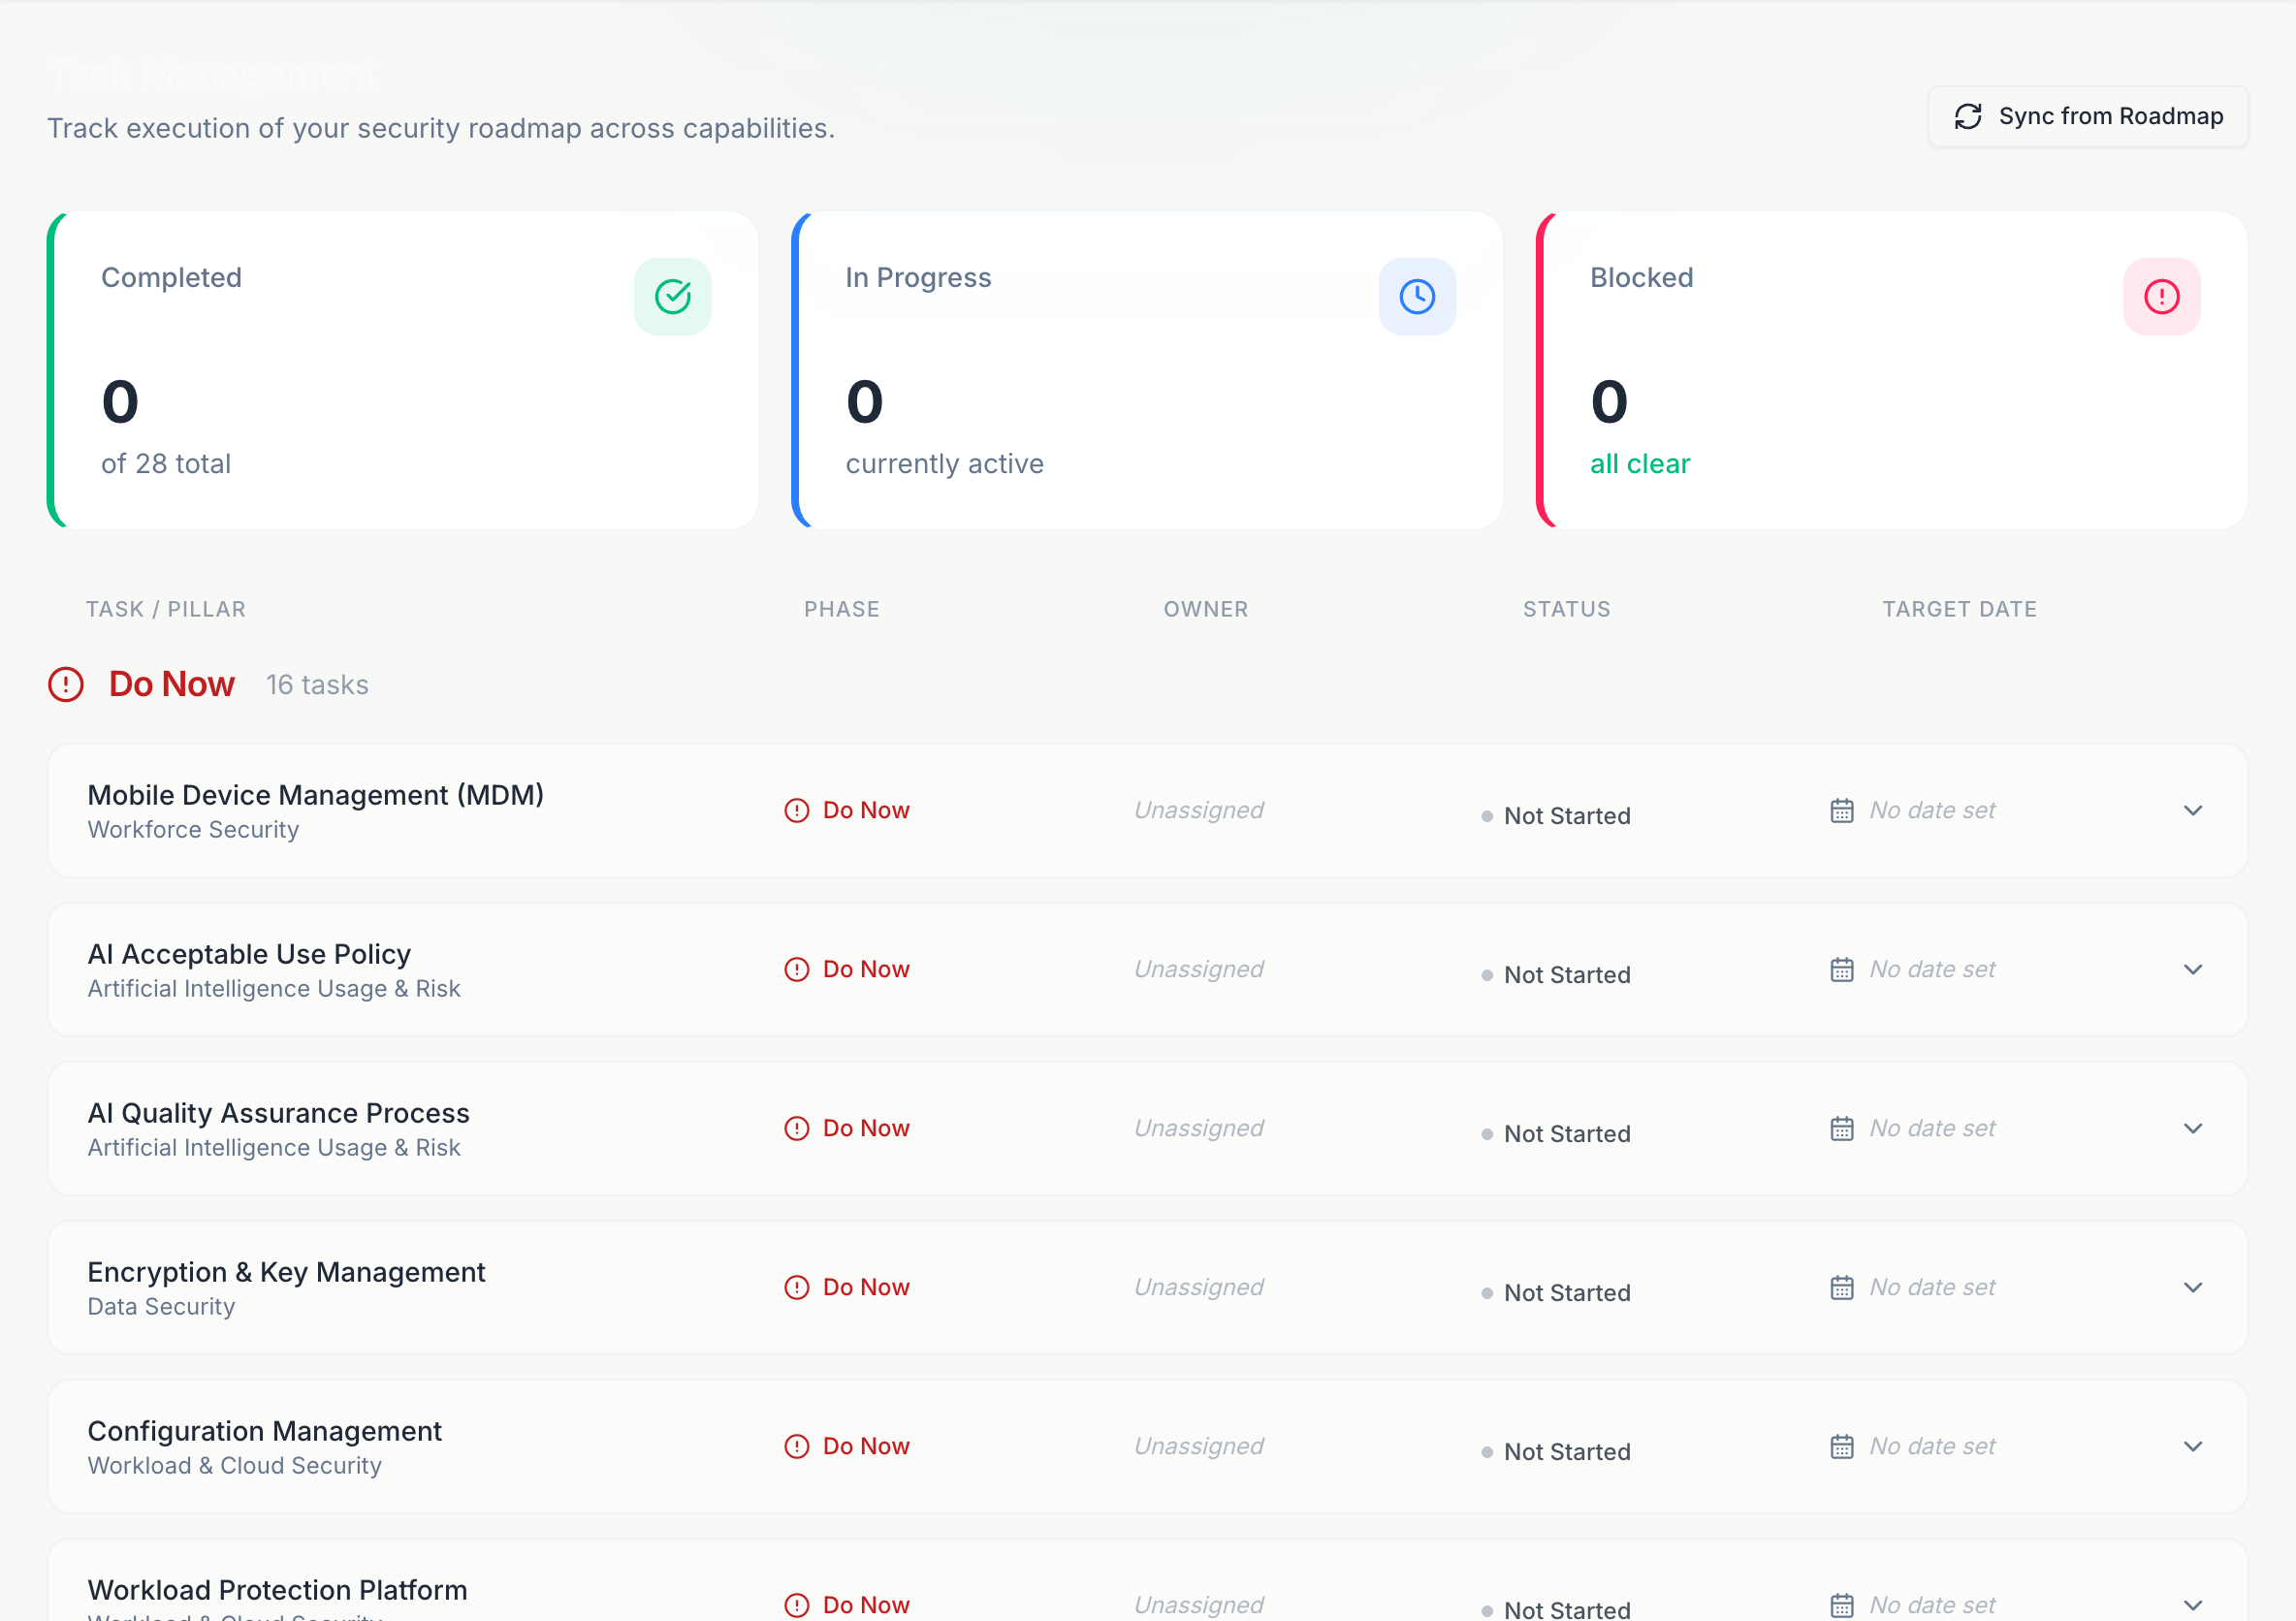Click the OWNER column header
Image resolution: width=2296 pixels, height=1621 pixels.
[x=1205, y=609]
